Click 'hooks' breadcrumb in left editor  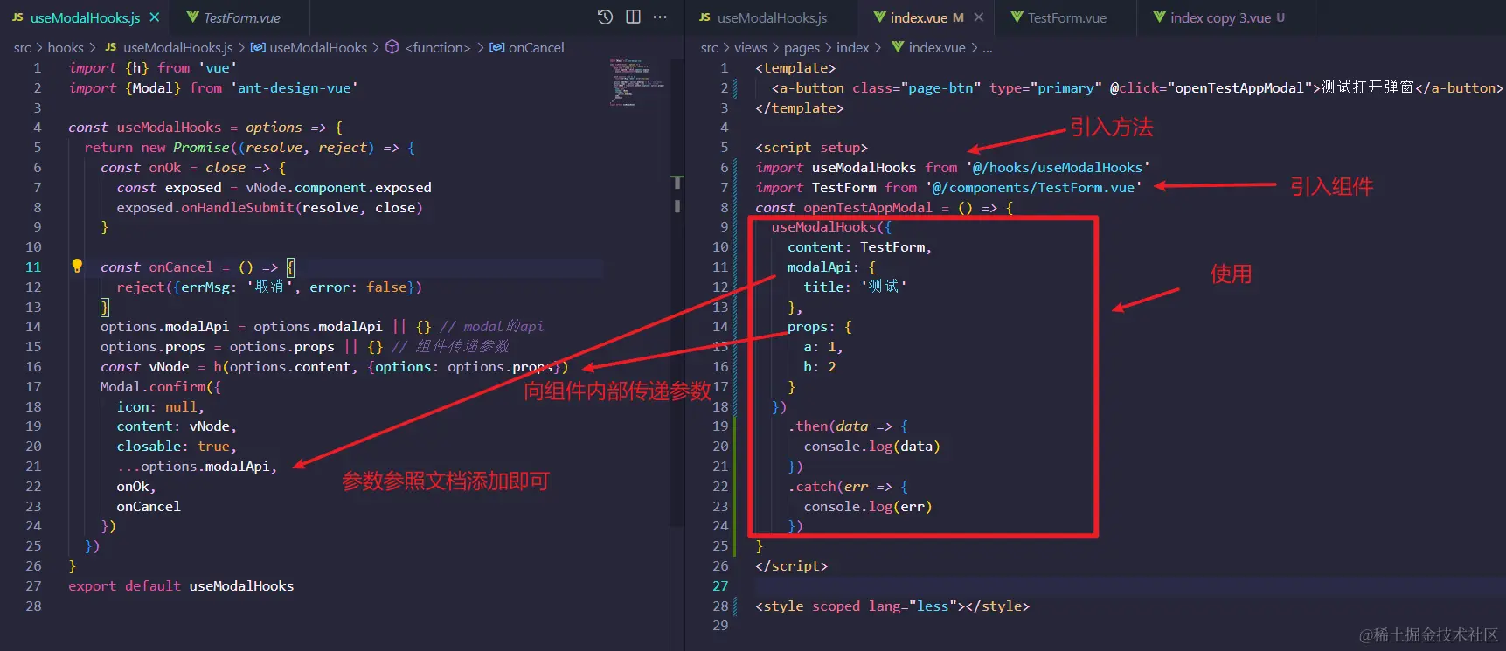[x=66, y=48]
